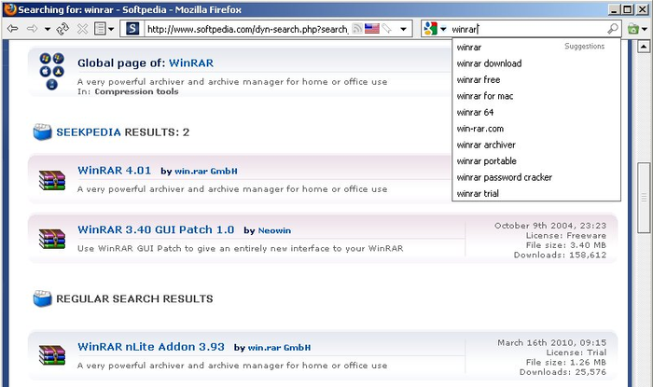Click 'October 9th 2004, 23:23' date text
Screen dimensions: 653x387
click(550, 226)
